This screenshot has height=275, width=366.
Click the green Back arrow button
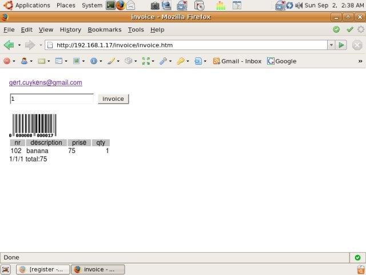coord(9,45)
